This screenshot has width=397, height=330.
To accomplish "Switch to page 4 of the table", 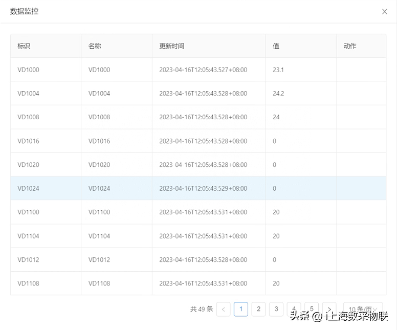I will (x=294, y=309).
